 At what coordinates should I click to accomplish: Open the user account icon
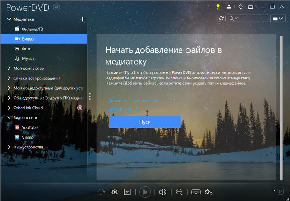229,7
